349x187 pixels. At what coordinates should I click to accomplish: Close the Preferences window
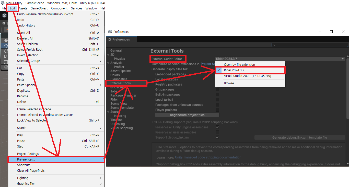(x=343, y=32)
